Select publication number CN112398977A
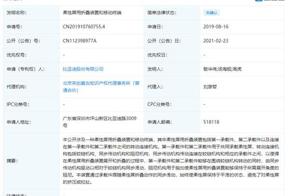289x196 pixels. point(79,41)
